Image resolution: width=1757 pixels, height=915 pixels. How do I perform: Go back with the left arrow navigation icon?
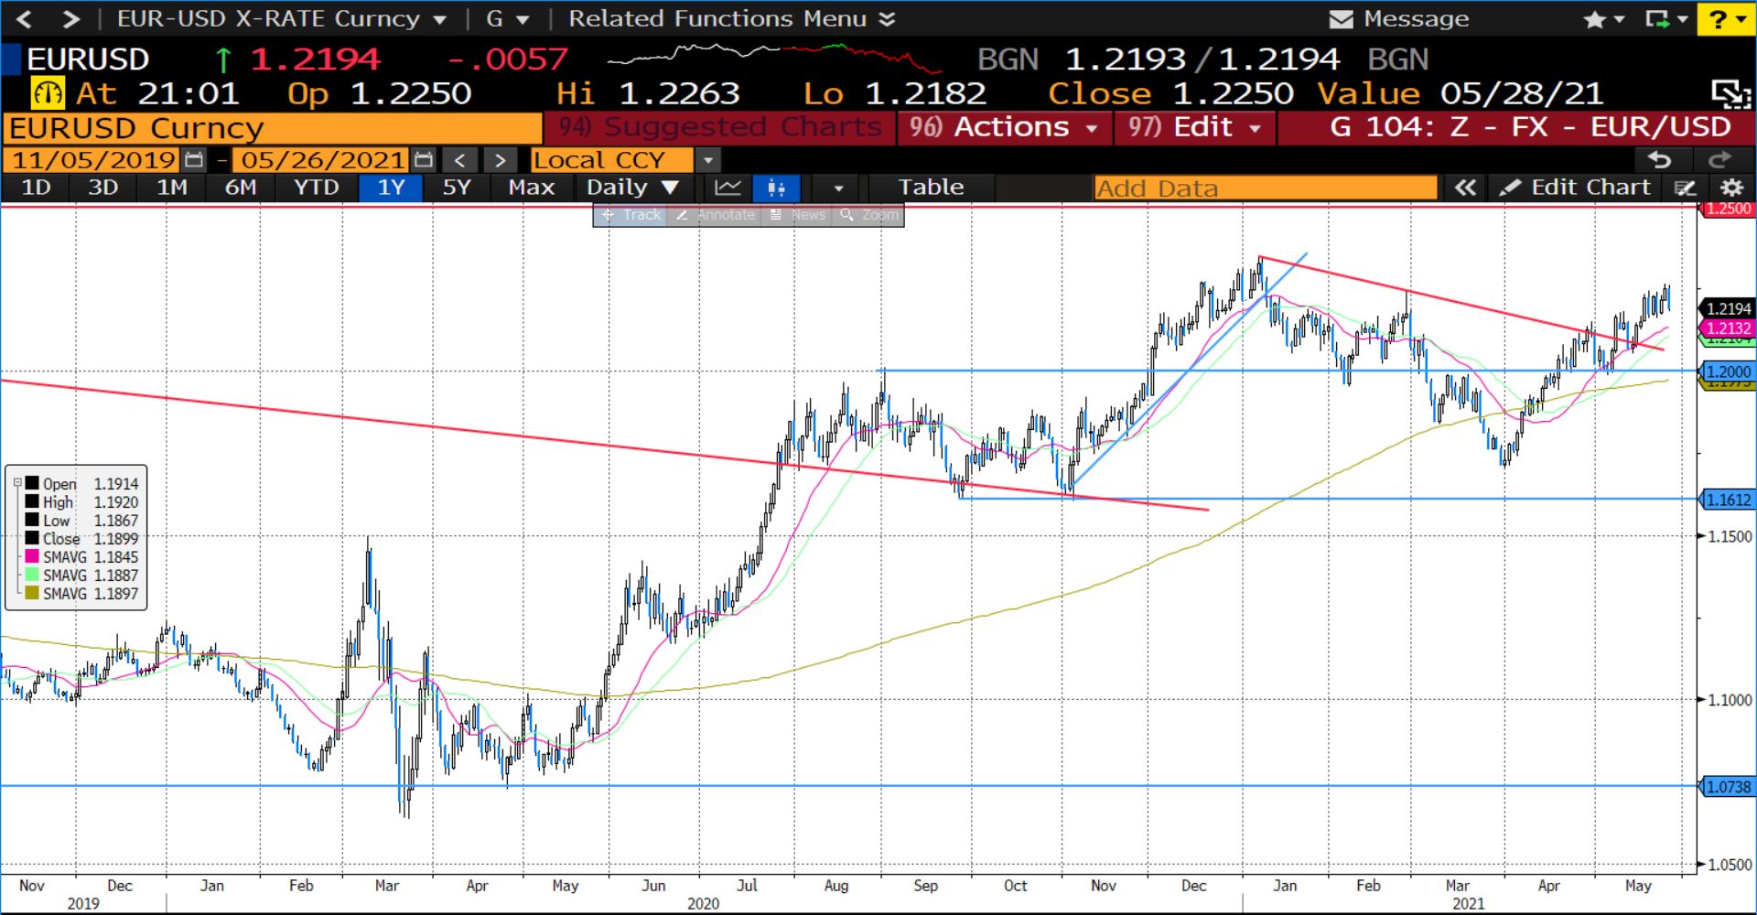[x=25, y=18]
